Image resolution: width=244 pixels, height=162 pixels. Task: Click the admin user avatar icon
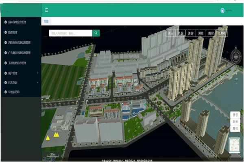222,11
